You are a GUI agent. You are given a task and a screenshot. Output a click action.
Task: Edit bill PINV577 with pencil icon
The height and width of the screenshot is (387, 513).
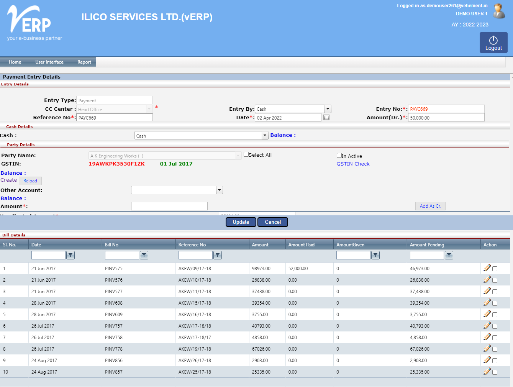pos(487,291)
